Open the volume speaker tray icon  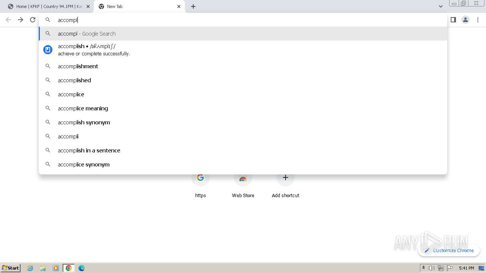pos(432,268)
